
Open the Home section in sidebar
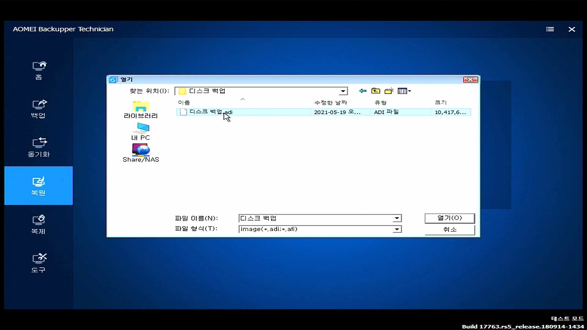[39, 70]
